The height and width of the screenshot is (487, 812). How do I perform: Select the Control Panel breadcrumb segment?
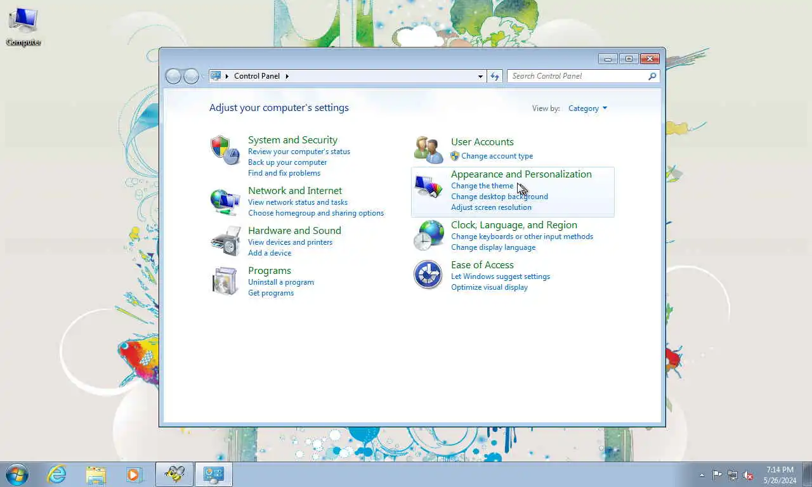[257, 76]
